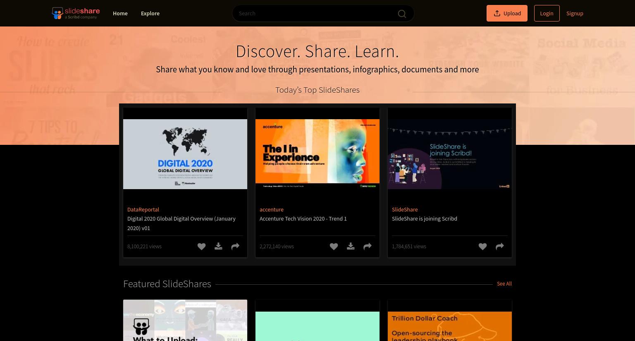
Task: Click See All featured SlideShares
Action: point(504,283)
